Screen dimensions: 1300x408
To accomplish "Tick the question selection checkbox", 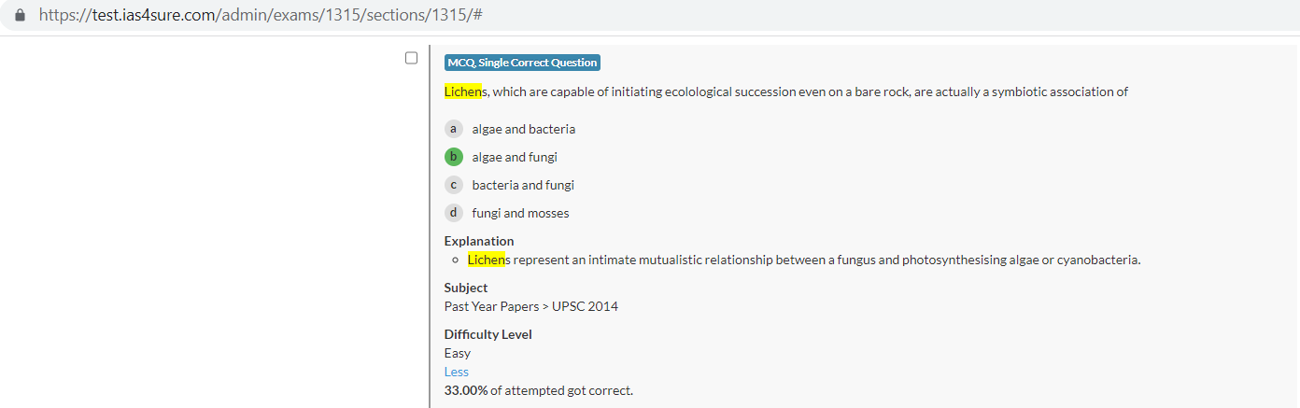I will pos(411,58).
